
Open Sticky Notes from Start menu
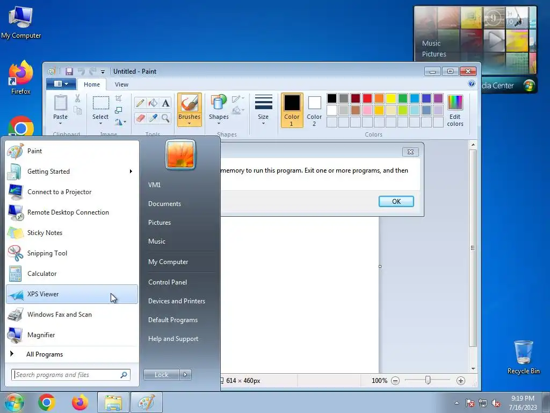pyautogui.click(x=72, y=233)
